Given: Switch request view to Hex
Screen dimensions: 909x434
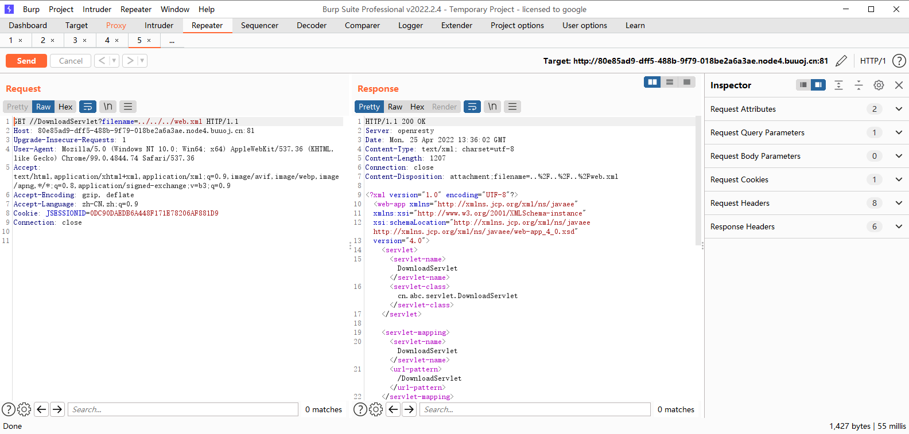Looking at the screenshot, I should pos(65,107).
